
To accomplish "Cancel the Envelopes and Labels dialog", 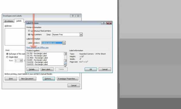I will click(x=74, y=85).
